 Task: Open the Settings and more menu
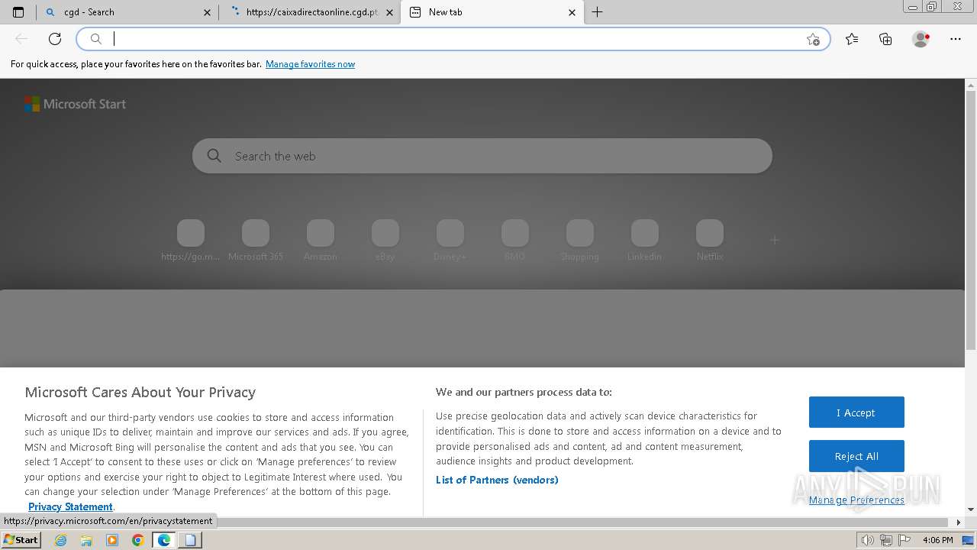[x=956, y=39]
